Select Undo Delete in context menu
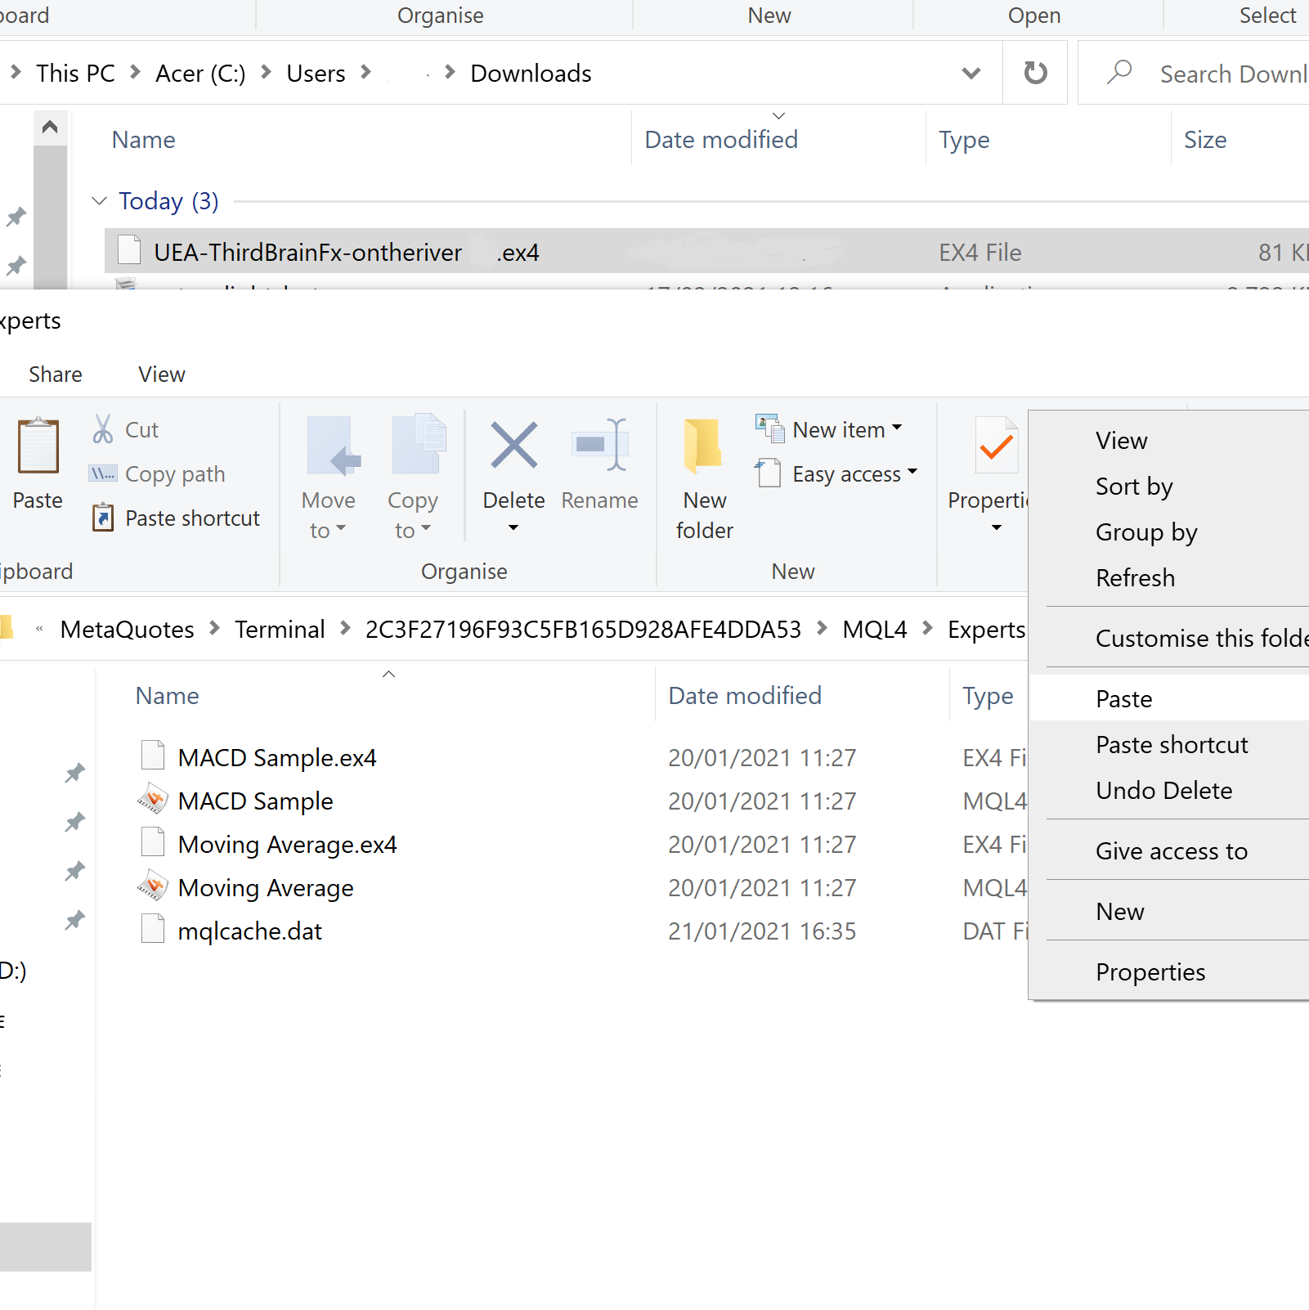The image size is (1309, 1310). (x=1163, y=791)
